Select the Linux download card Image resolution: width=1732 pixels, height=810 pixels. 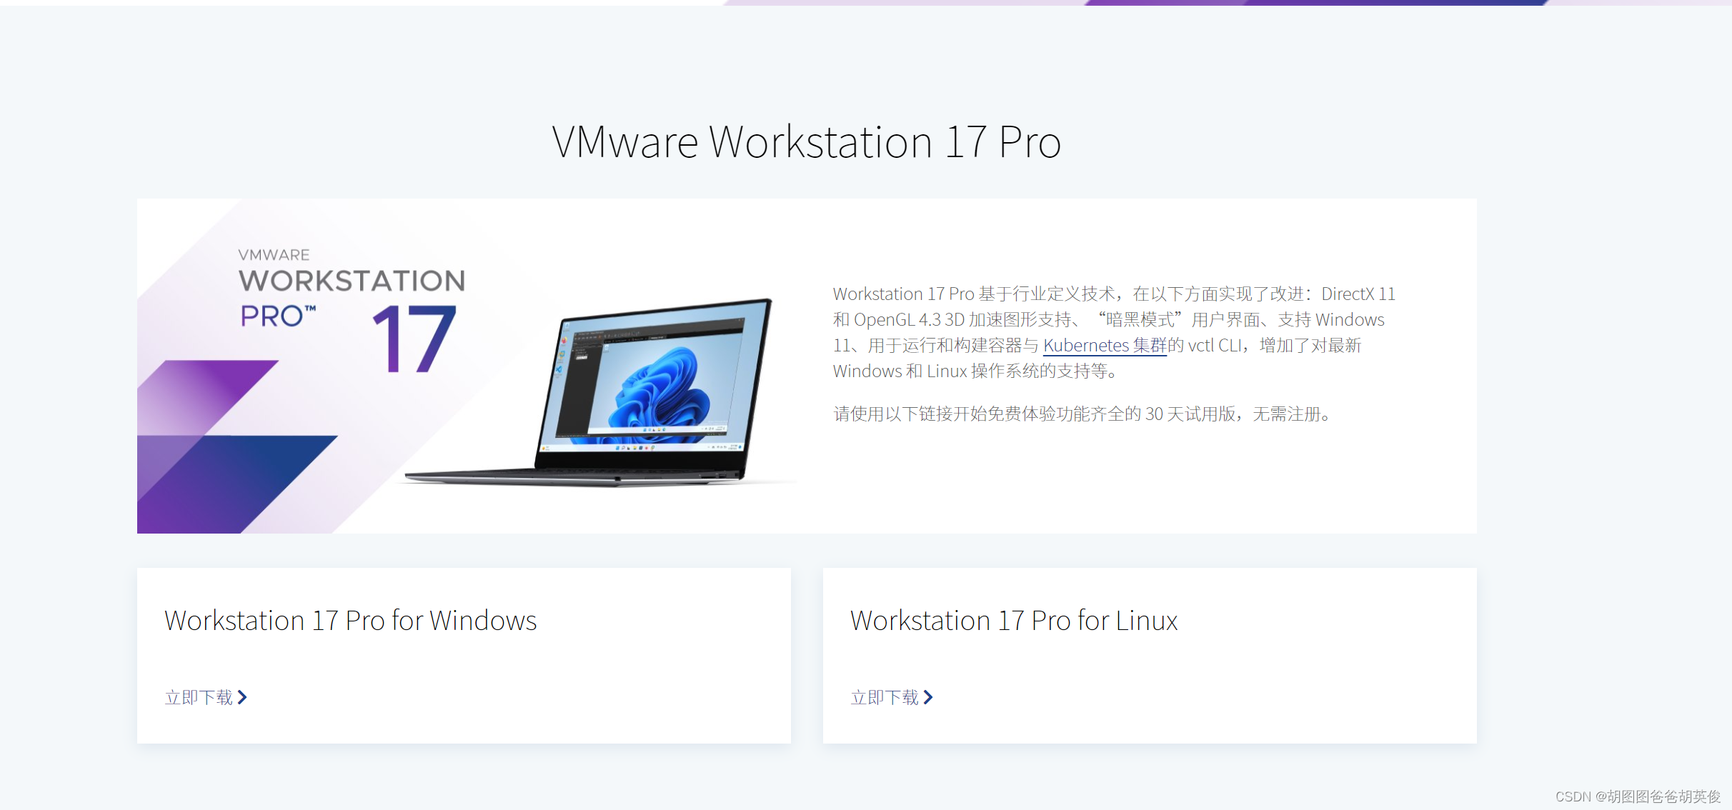[1150, 655]
